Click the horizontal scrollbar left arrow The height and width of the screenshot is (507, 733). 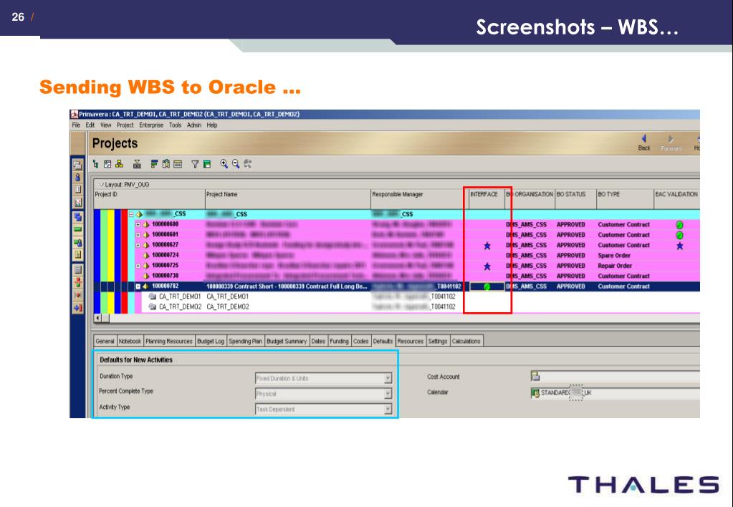click(97, 318)
